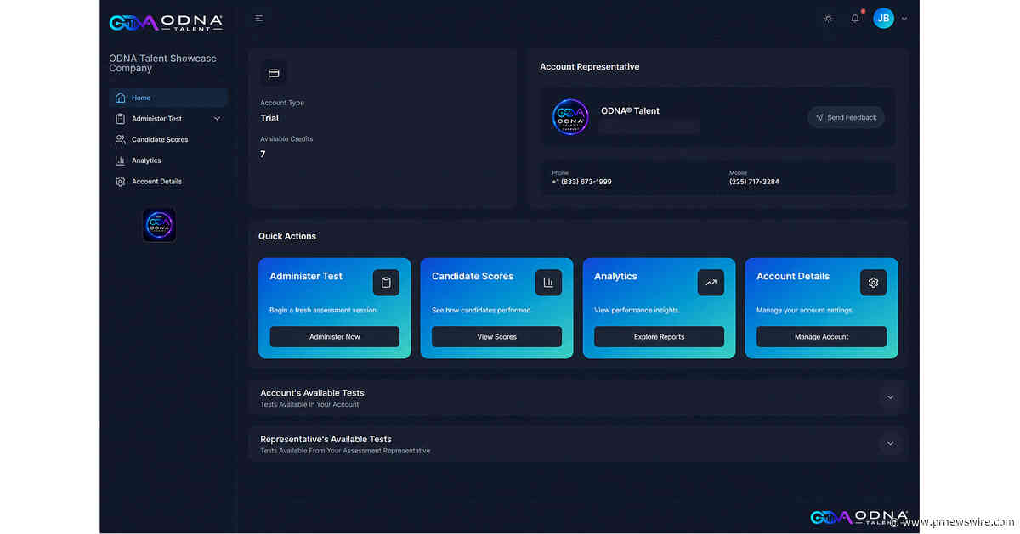Click the trend arrow icon on Analytics card
1020x534 pixels.
pos(711,283)
